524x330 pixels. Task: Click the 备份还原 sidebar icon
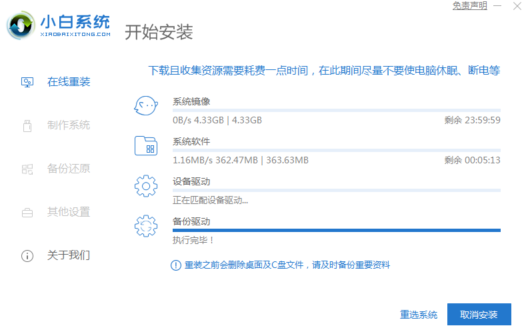[x=27, y=169]
